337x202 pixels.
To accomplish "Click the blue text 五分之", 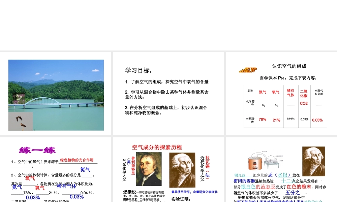I will [x=293, y=193].
